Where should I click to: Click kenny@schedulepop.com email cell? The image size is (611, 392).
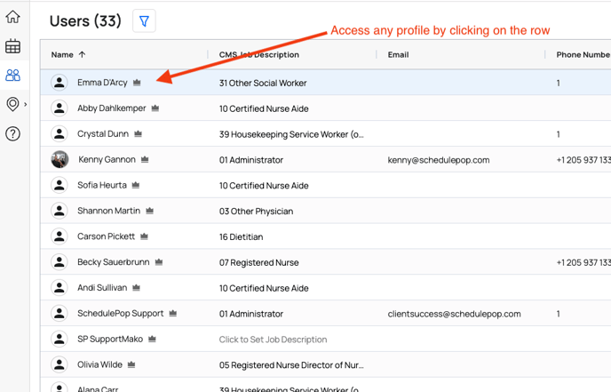(439, 160)
